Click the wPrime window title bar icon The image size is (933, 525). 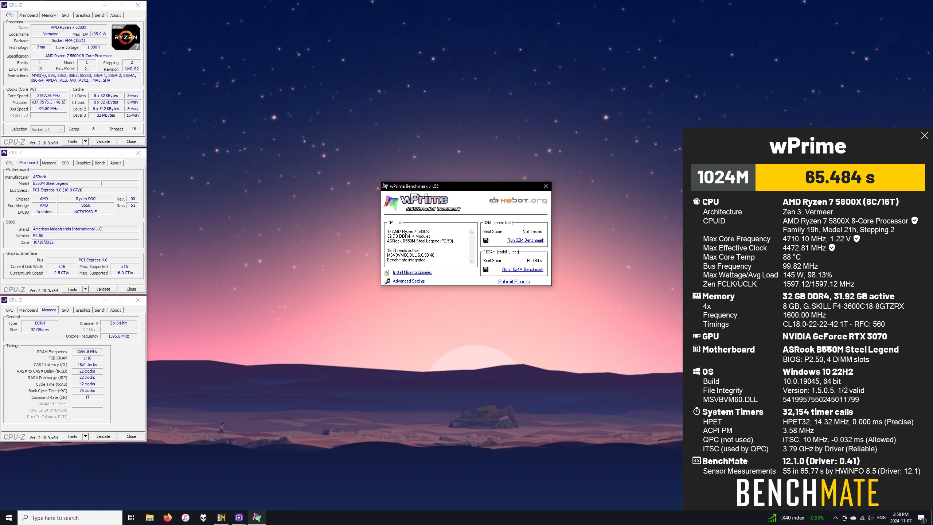coord(385,186)
